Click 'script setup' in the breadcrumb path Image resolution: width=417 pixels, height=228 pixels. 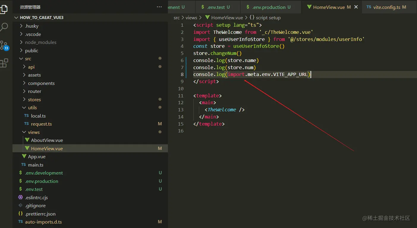point(268,18)
